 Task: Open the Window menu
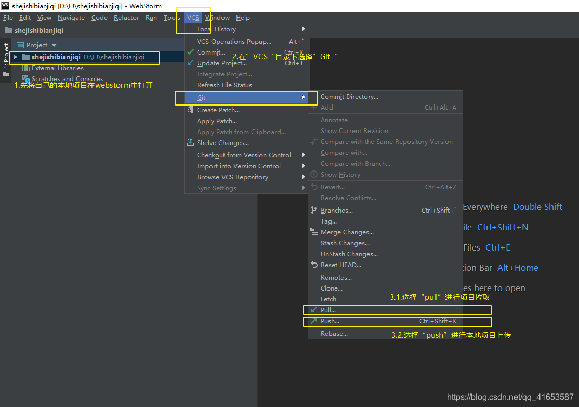[x=217, y=17]
